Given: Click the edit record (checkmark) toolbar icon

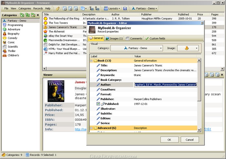Looking at the screenshot, I should click(70, 9).
